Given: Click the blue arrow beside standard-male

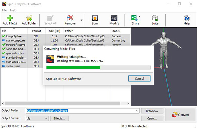Looking at the screenshot, I should (4, 57).
